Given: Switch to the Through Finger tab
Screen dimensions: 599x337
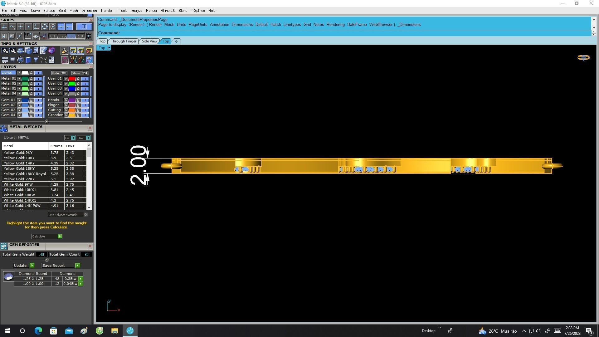Looking at the screenshot, I should pos(123,41).
